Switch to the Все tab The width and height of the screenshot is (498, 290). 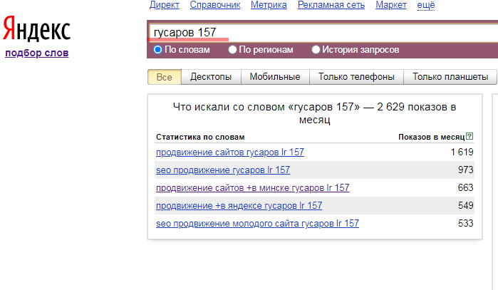(165, 77)
